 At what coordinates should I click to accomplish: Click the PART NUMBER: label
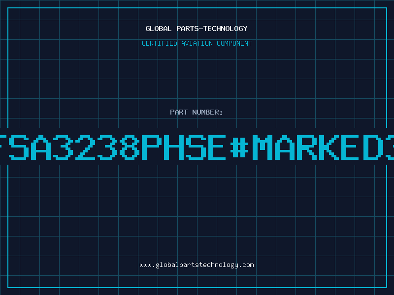pyautogui.click(x=197, y=112)
